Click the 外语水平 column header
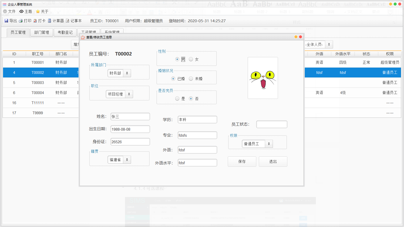The width and height of the screenshot is (404, 227). coord(343,54)
